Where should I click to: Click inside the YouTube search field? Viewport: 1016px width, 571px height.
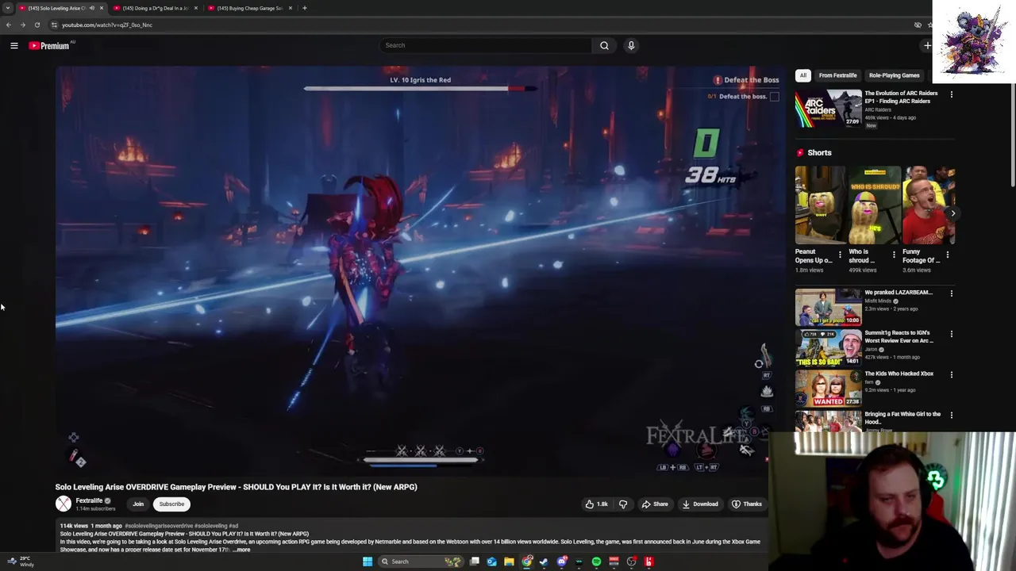[484, 45]
